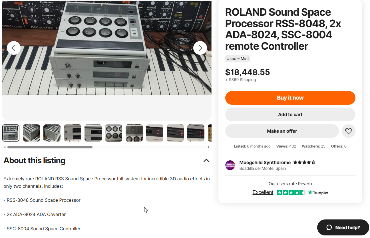
Task: Select the sixth thumbnail showing round knobs
Action: point(114,133)
